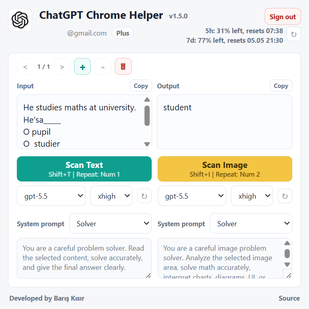Click the 'O studier' option line
This screenshot has height=309, width=309.
[x=42, y=144]
